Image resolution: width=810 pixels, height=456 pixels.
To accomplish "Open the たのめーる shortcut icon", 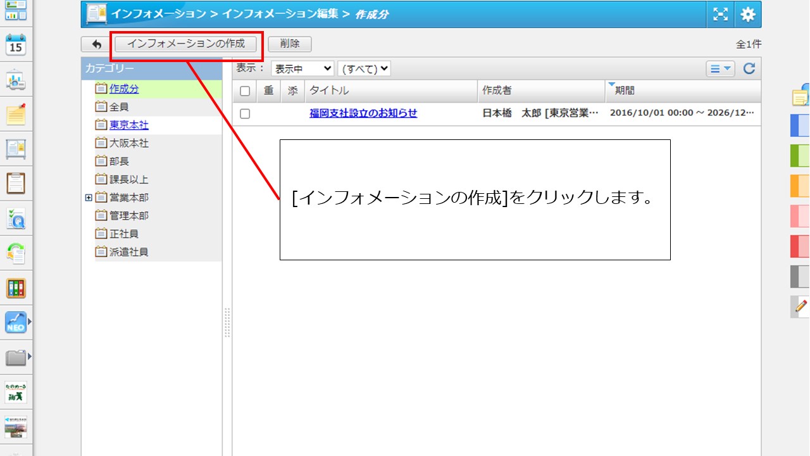I will pyautogui.click(x=16, y=392).
